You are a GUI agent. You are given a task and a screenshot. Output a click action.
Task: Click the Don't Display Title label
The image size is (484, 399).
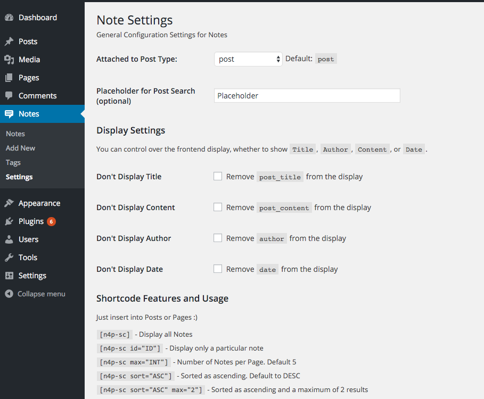(129, 177)
